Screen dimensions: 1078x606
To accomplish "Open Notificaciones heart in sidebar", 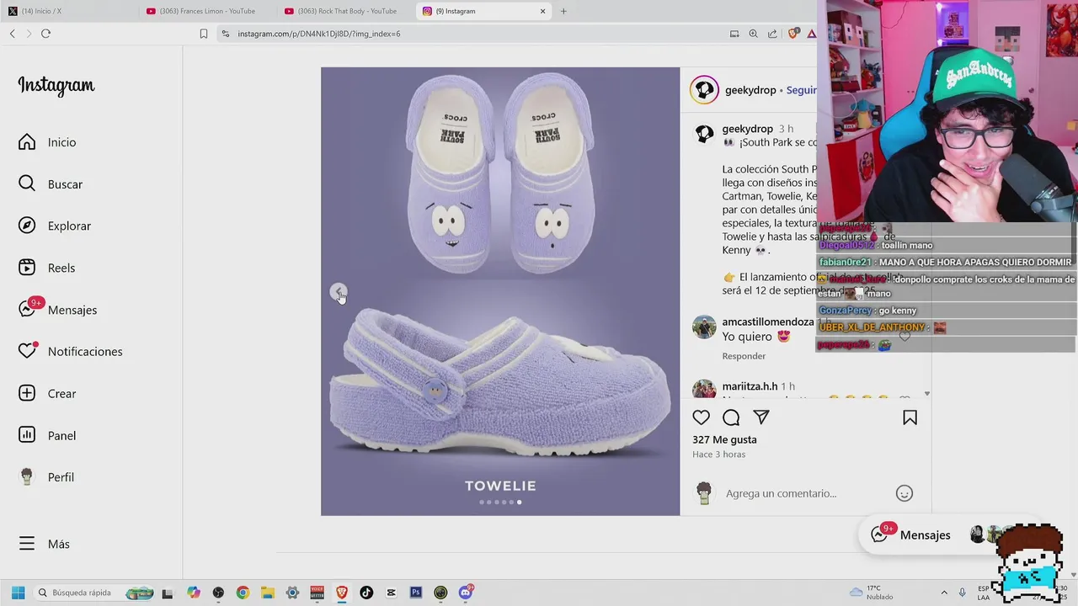I will [x=71, y=351].
